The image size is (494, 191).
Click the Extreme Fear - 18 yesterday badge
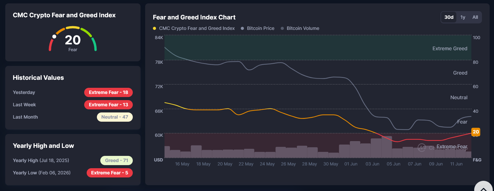108,92
